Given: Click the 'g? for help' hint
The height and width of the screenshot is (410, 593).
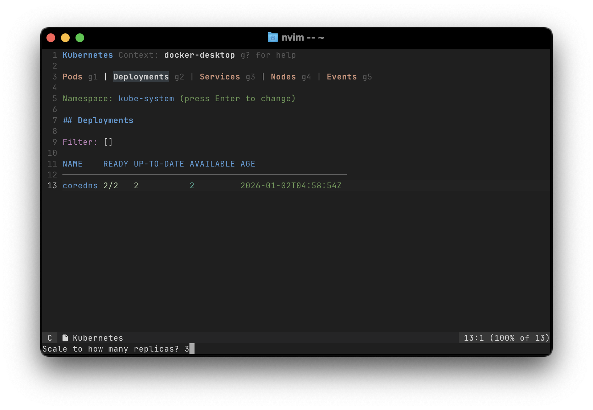Looking at the screenshot, I should pyautogui.click(x=268, y=55).
